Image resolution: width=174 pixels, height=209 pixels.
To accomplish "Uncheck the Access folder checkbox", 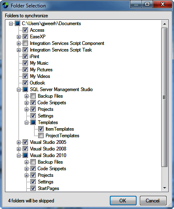I will point(25,30).
